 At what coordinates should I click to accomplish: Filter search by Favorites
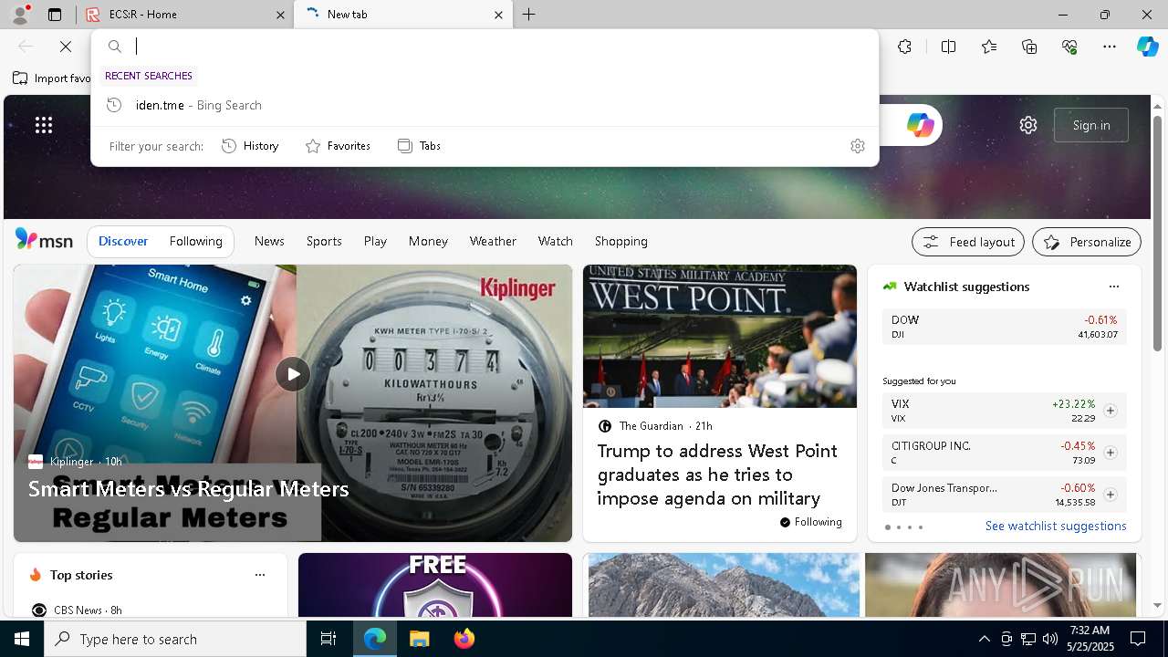pyautogui.click(x=338, y=146)
